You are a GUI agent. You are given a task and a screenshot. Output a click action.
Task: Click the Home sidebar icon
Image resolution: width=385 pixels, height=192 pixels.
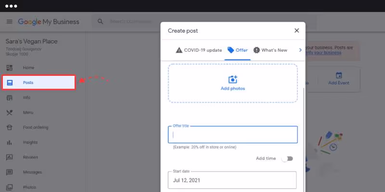(x=9, y=68)
